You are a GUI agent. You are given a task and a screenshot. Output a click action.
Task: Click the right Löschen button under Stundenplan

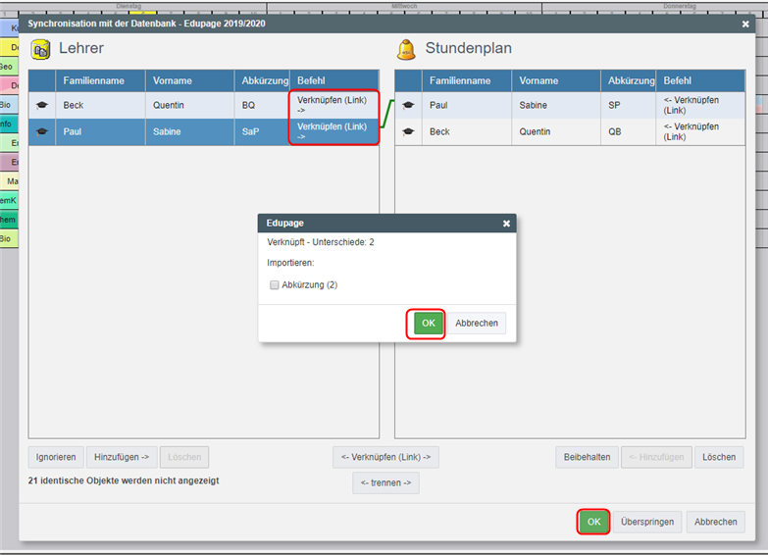point(719,457)
